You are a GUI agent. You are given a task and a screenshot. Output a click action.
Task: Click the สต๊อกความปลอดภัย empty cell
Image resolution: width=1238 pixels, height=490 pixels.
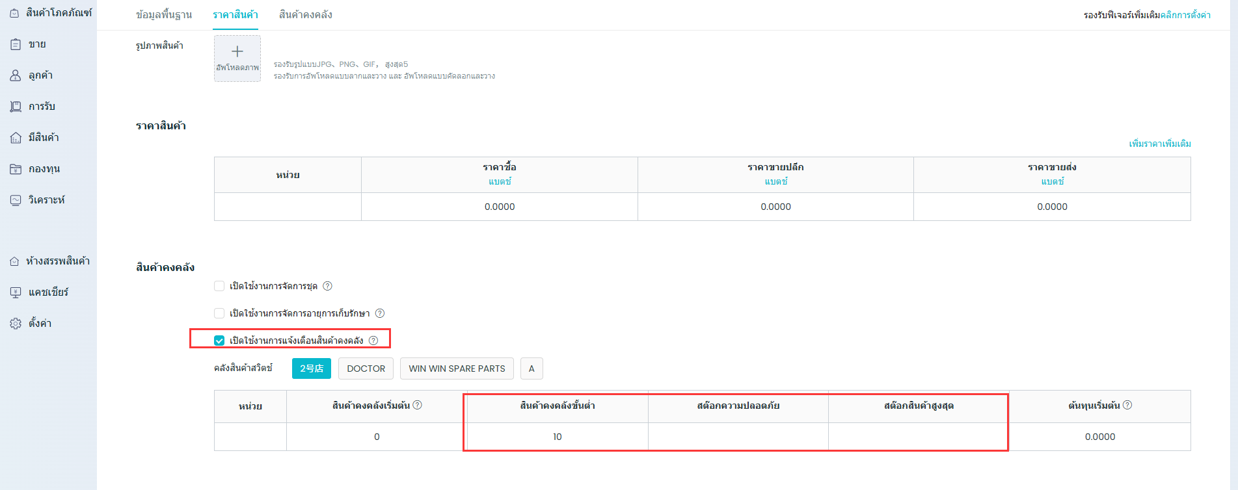(x=738, y=437)
